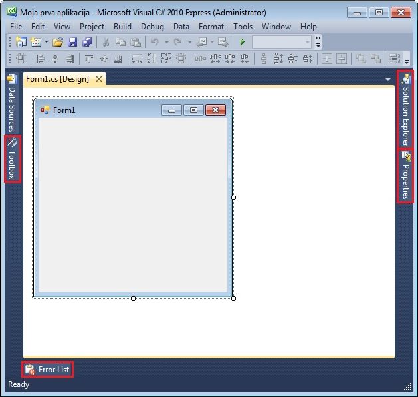Open the Undo history dropdown arrow
Image resolution: width=418 pixels, height=397 pixels.
click(x=167, y=42)
